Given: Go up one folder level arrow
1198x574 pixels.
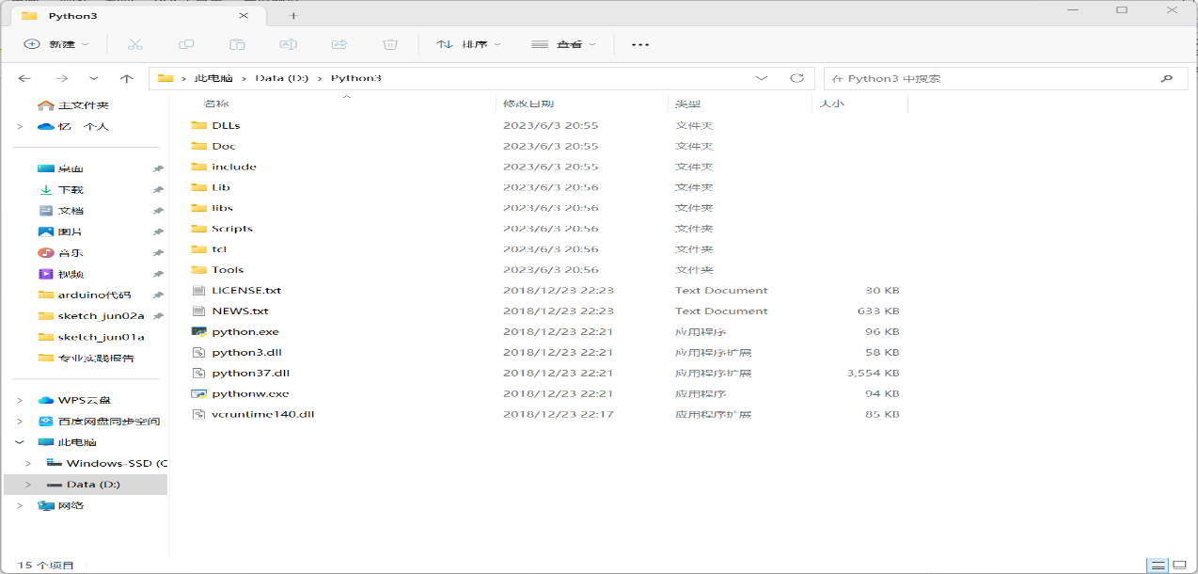Looking at the screenshot, I should pyautogui.click(x=127, y=78).
